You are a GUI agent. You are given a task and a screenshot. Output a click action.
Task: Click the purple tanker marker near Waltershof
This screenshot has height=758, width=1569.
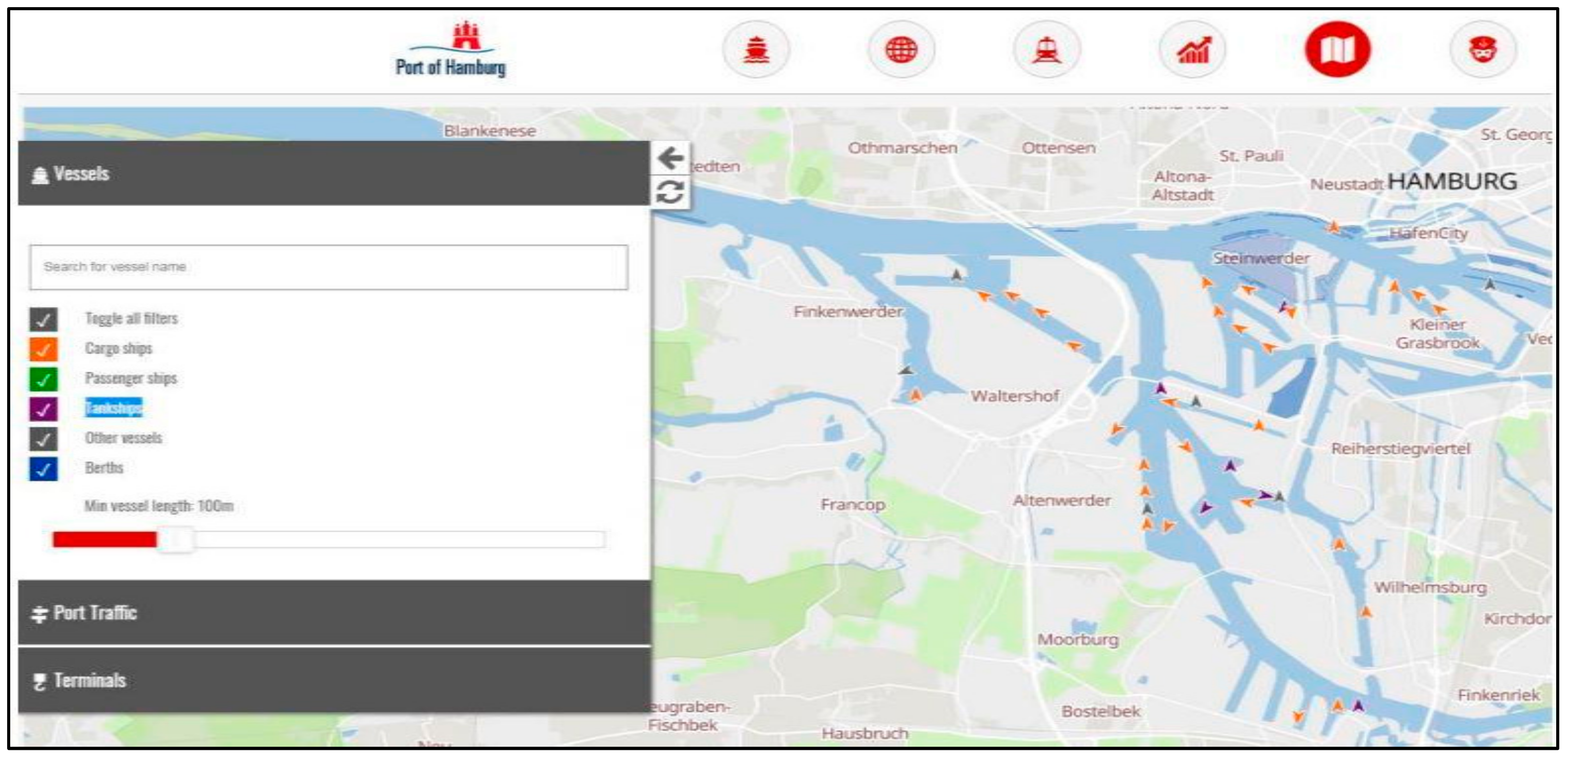pos(1161,388)
